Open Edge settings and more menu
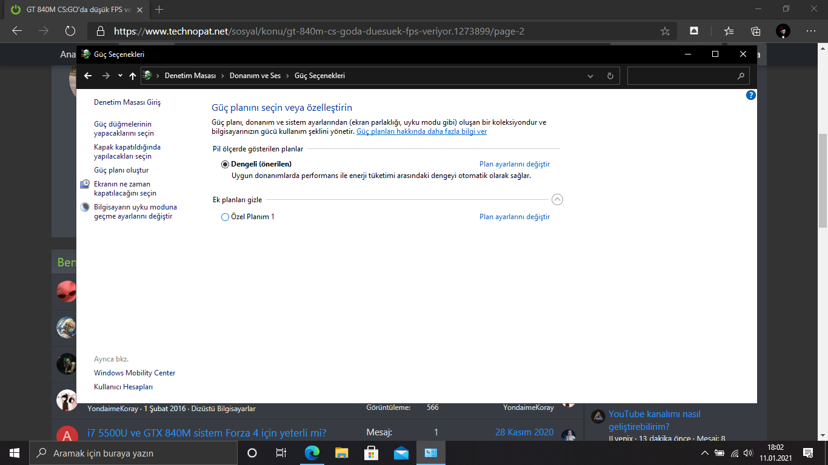 [x=811, y=31]
